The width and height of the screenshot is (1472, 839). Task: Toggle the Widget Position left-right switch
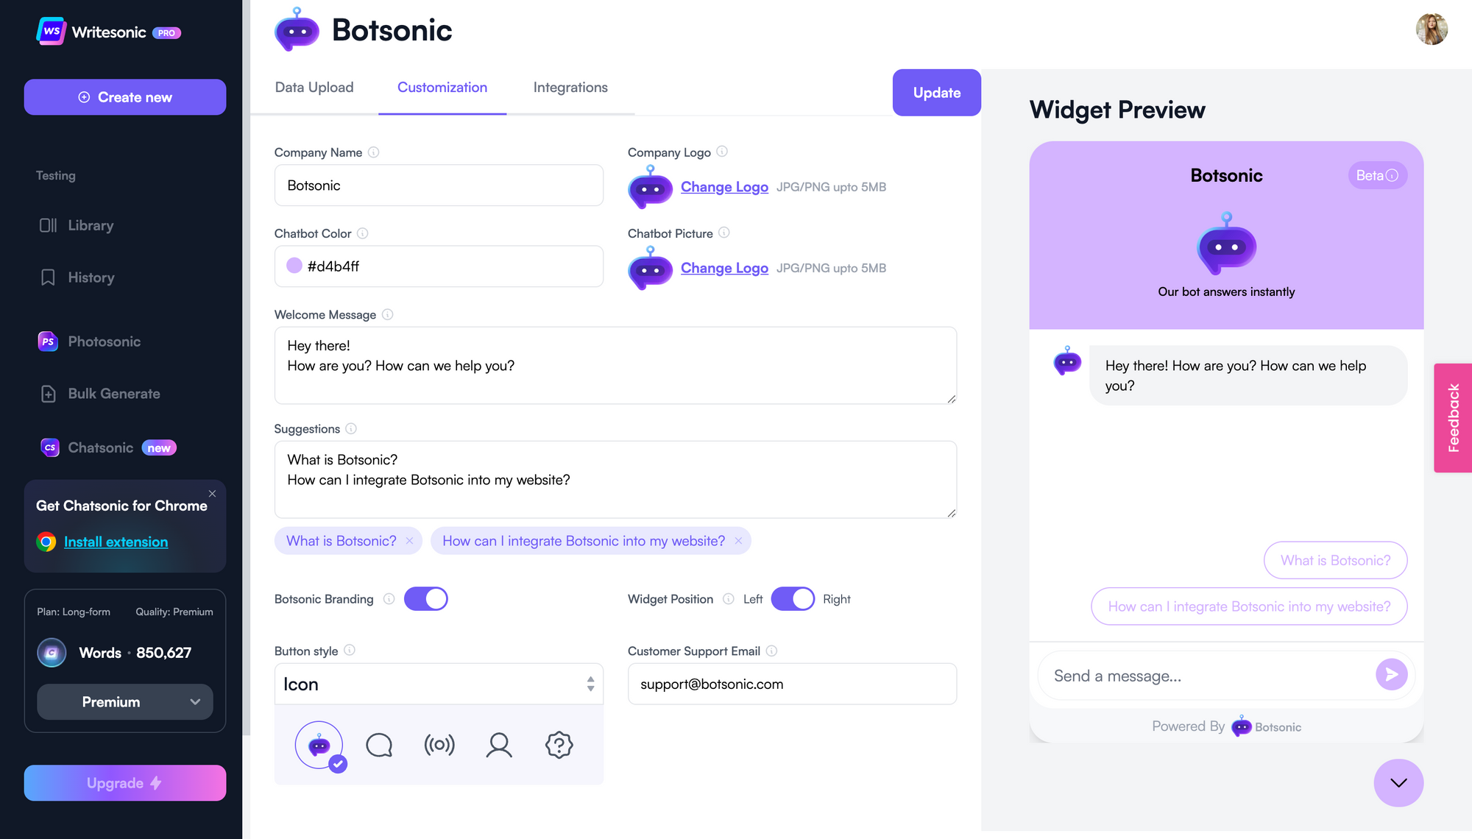point(792,598)
